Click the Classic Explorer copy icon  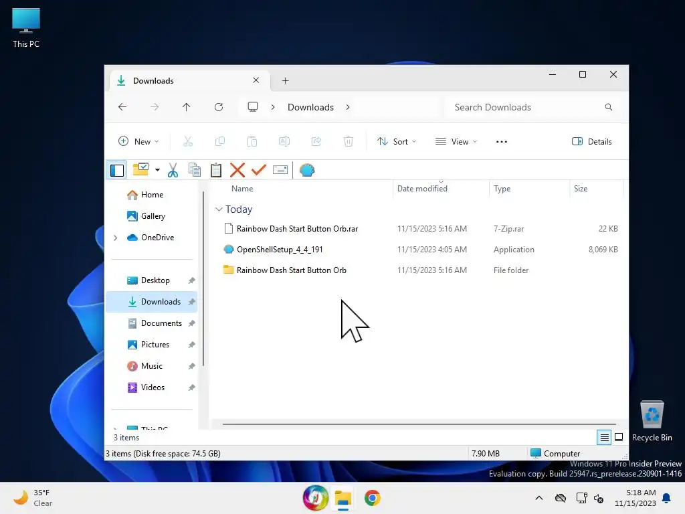pyautogui.click(x=195, y=170)
